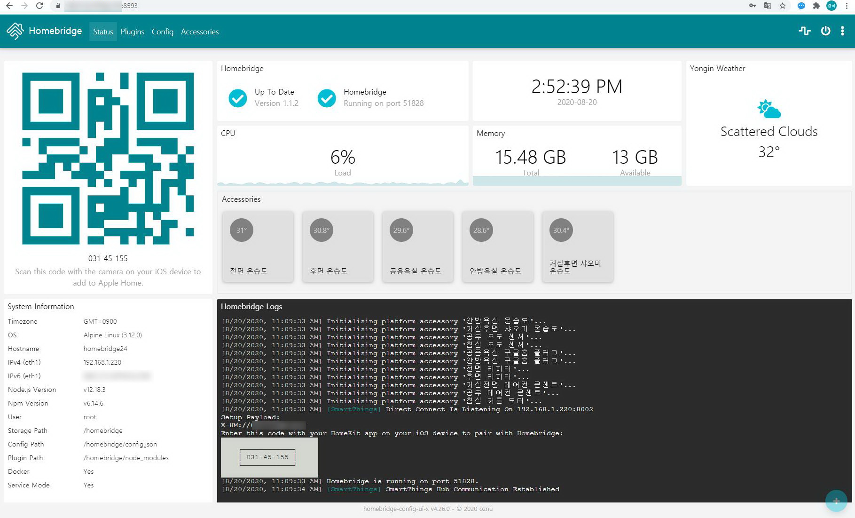This screenshot has height=518, width=855.
Task: Open the Config tab
Action: 162,32
